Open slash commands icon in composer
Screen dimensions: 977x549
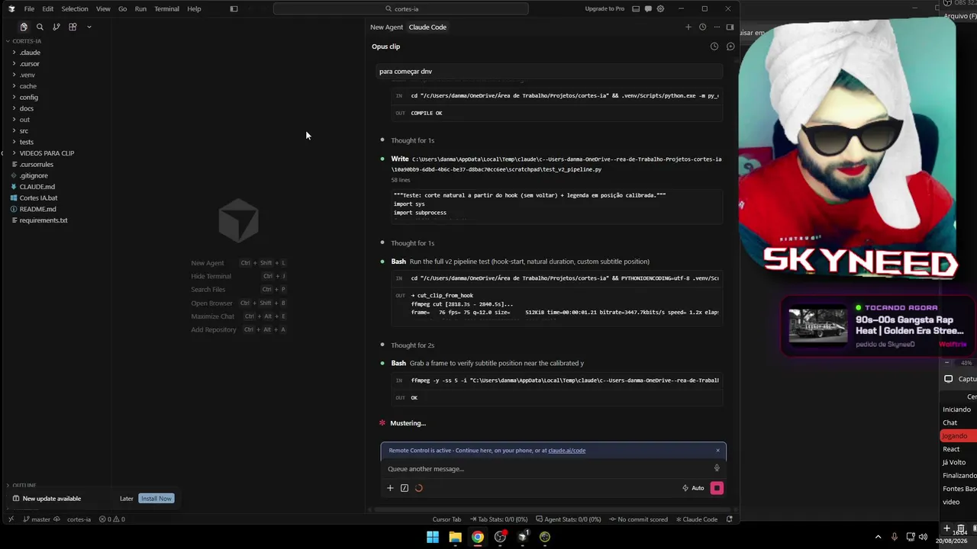point(404,488)
